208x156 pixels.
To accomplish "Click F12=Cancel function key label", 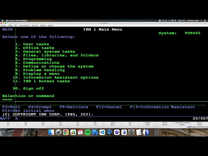I will coord(109,107).
